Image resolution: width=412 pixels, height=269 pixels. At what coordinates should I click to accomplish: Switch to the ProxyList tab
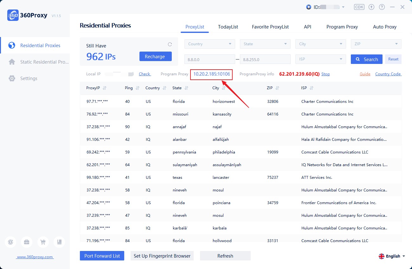(195, 27)
